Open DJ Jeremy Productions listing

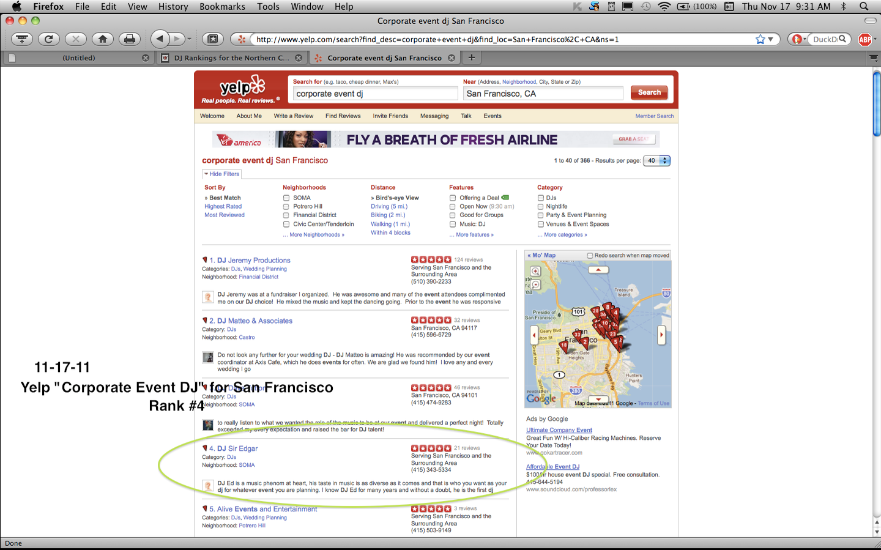point(250,260)
